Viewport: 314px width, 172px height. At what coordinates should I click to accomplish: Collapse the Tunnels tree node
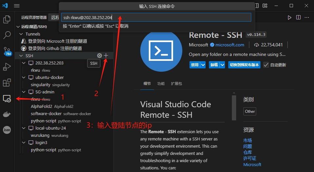point(21,34)
